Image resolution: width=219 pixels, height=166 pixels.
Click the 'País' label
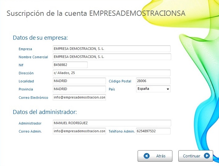112,89
